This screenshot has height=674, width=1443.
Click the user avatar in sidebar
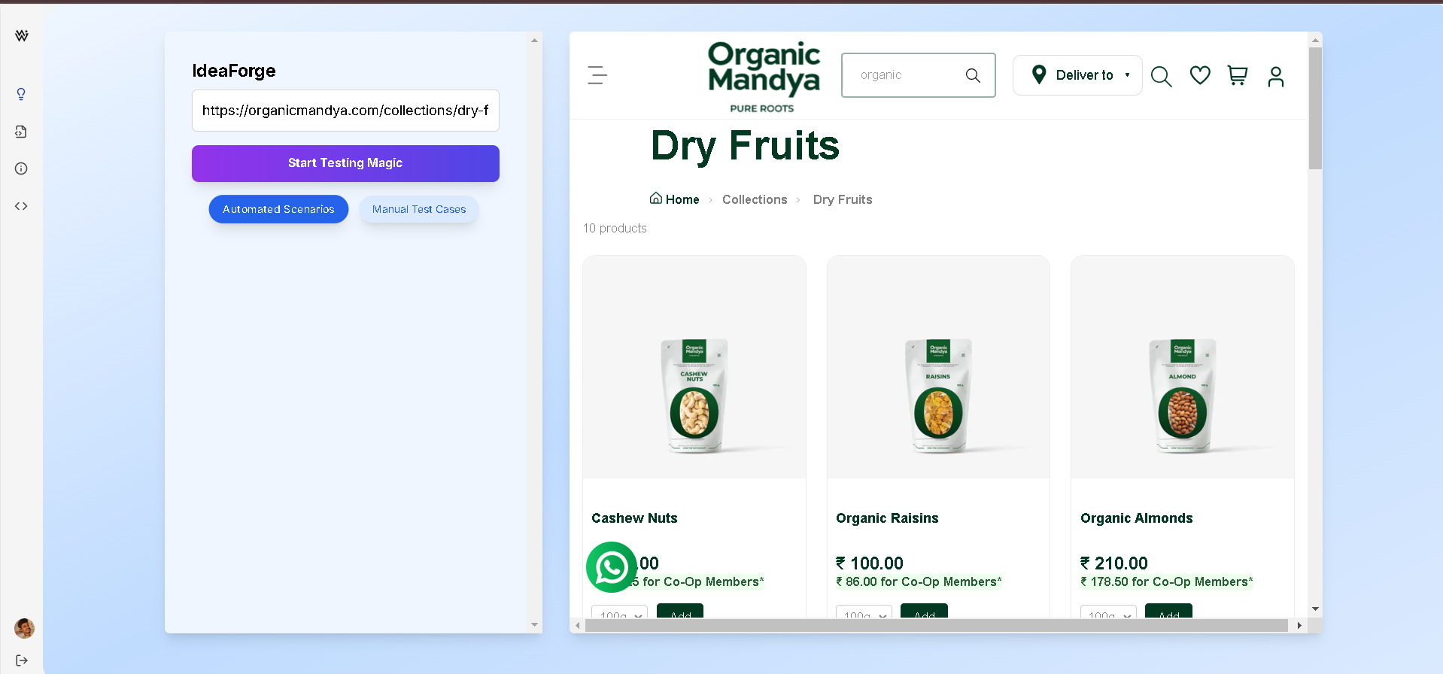24,628
